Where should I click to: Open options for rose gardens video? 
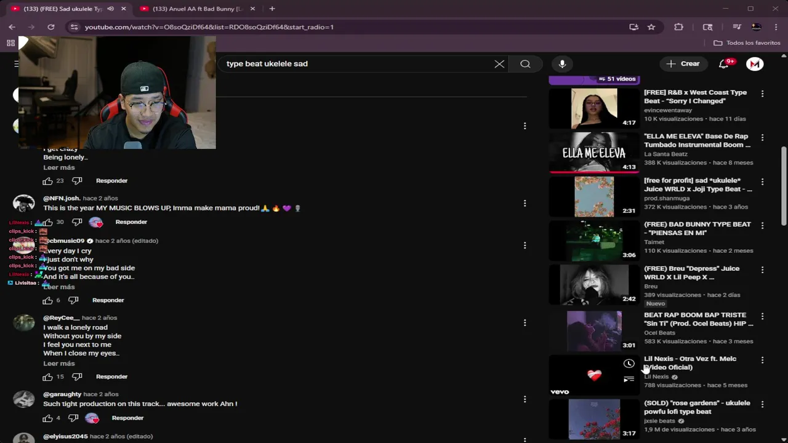762,404
